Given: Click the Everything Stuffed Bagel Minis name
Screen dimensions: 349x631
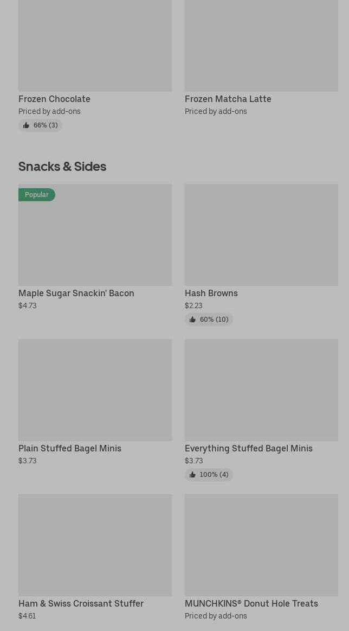Looking at the screenshot, I should 249,448.
